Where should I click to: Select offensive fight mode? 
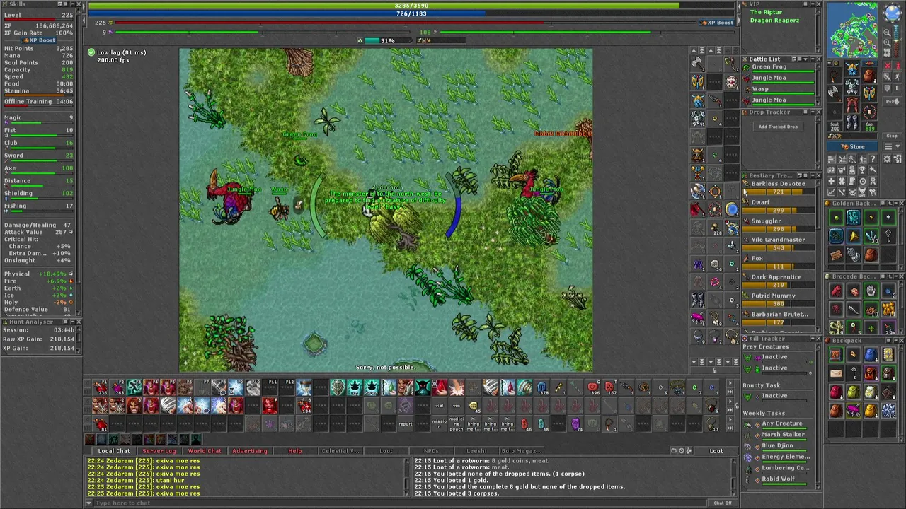[888, 66]
